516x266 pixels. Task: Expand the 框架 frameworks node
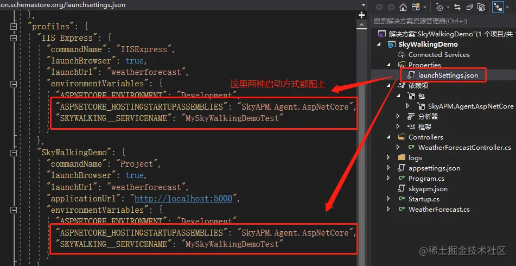coord(398,126)
